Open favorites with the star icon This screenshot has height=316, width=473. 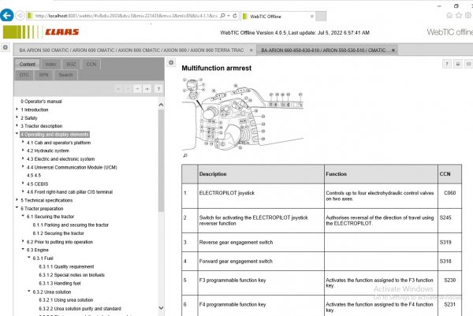click(x=459, y=16)
